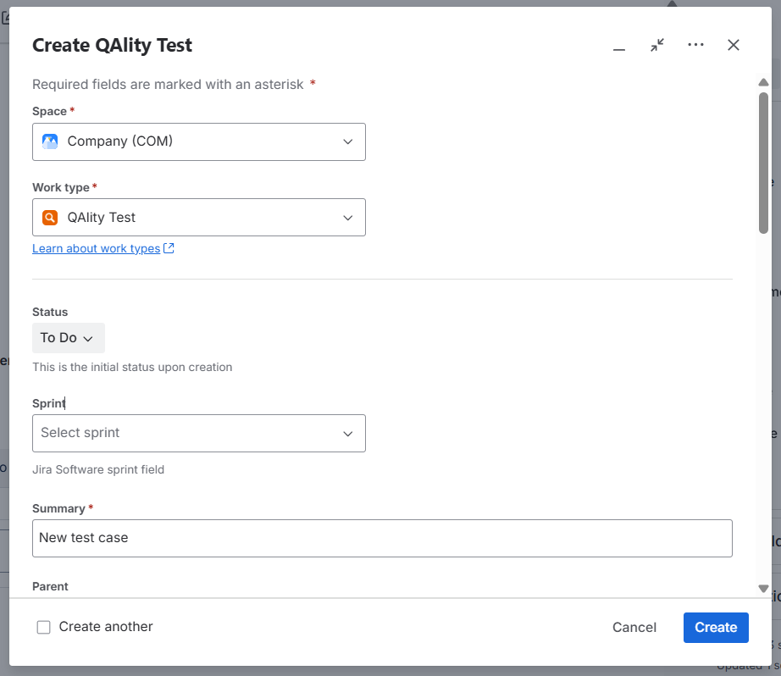Follow the Learn about work types link
The image size is (781, 676).
tap(96, 248)
